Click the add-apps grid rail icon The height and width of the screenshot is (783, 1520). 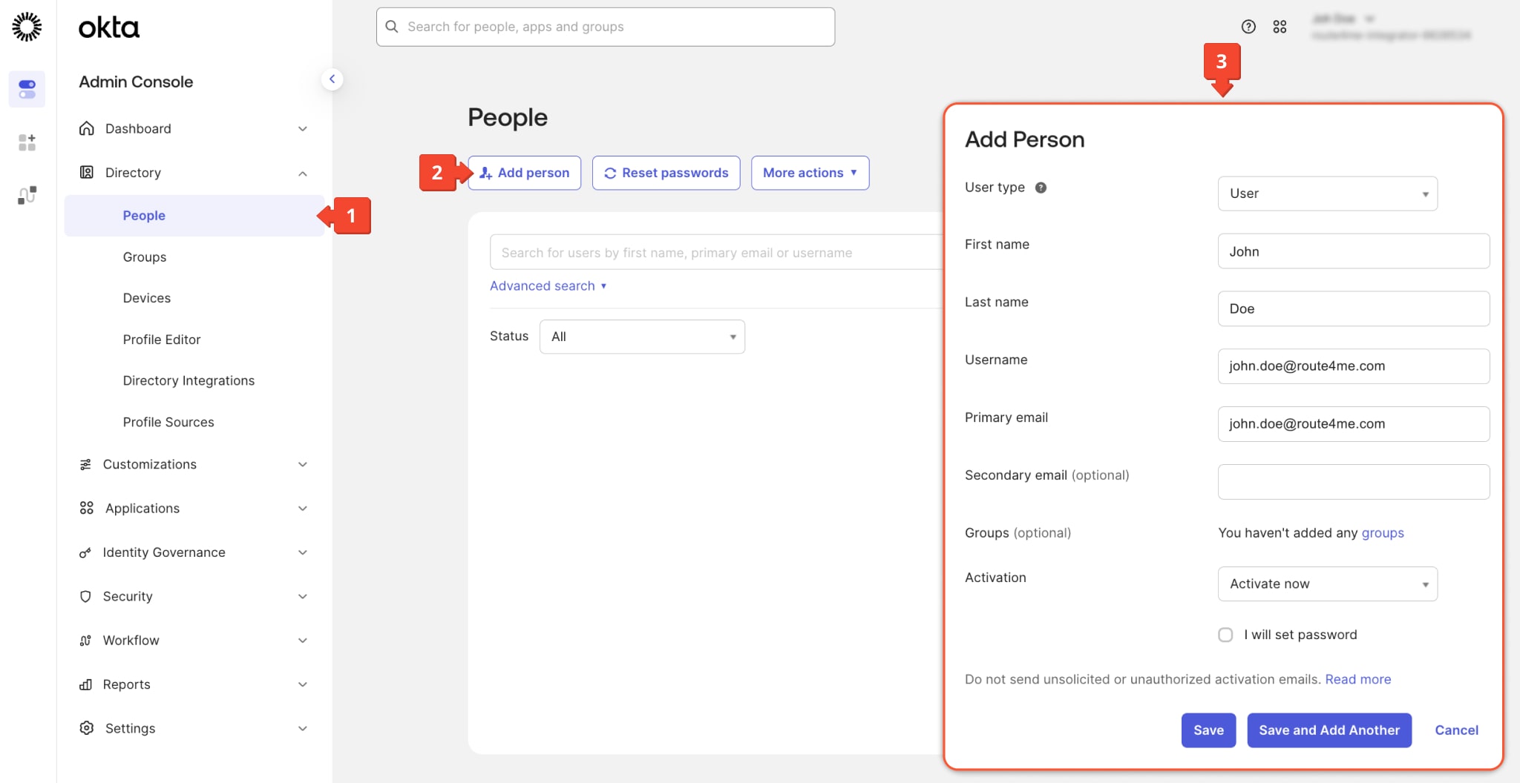27,142
